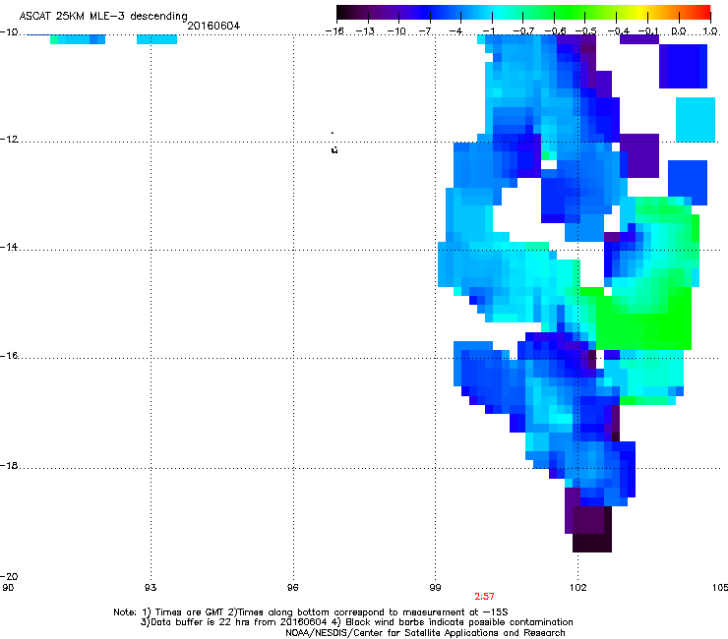Click the note line about GMT times
Viewport: 728px width, 639px height.
click(311, 612)
